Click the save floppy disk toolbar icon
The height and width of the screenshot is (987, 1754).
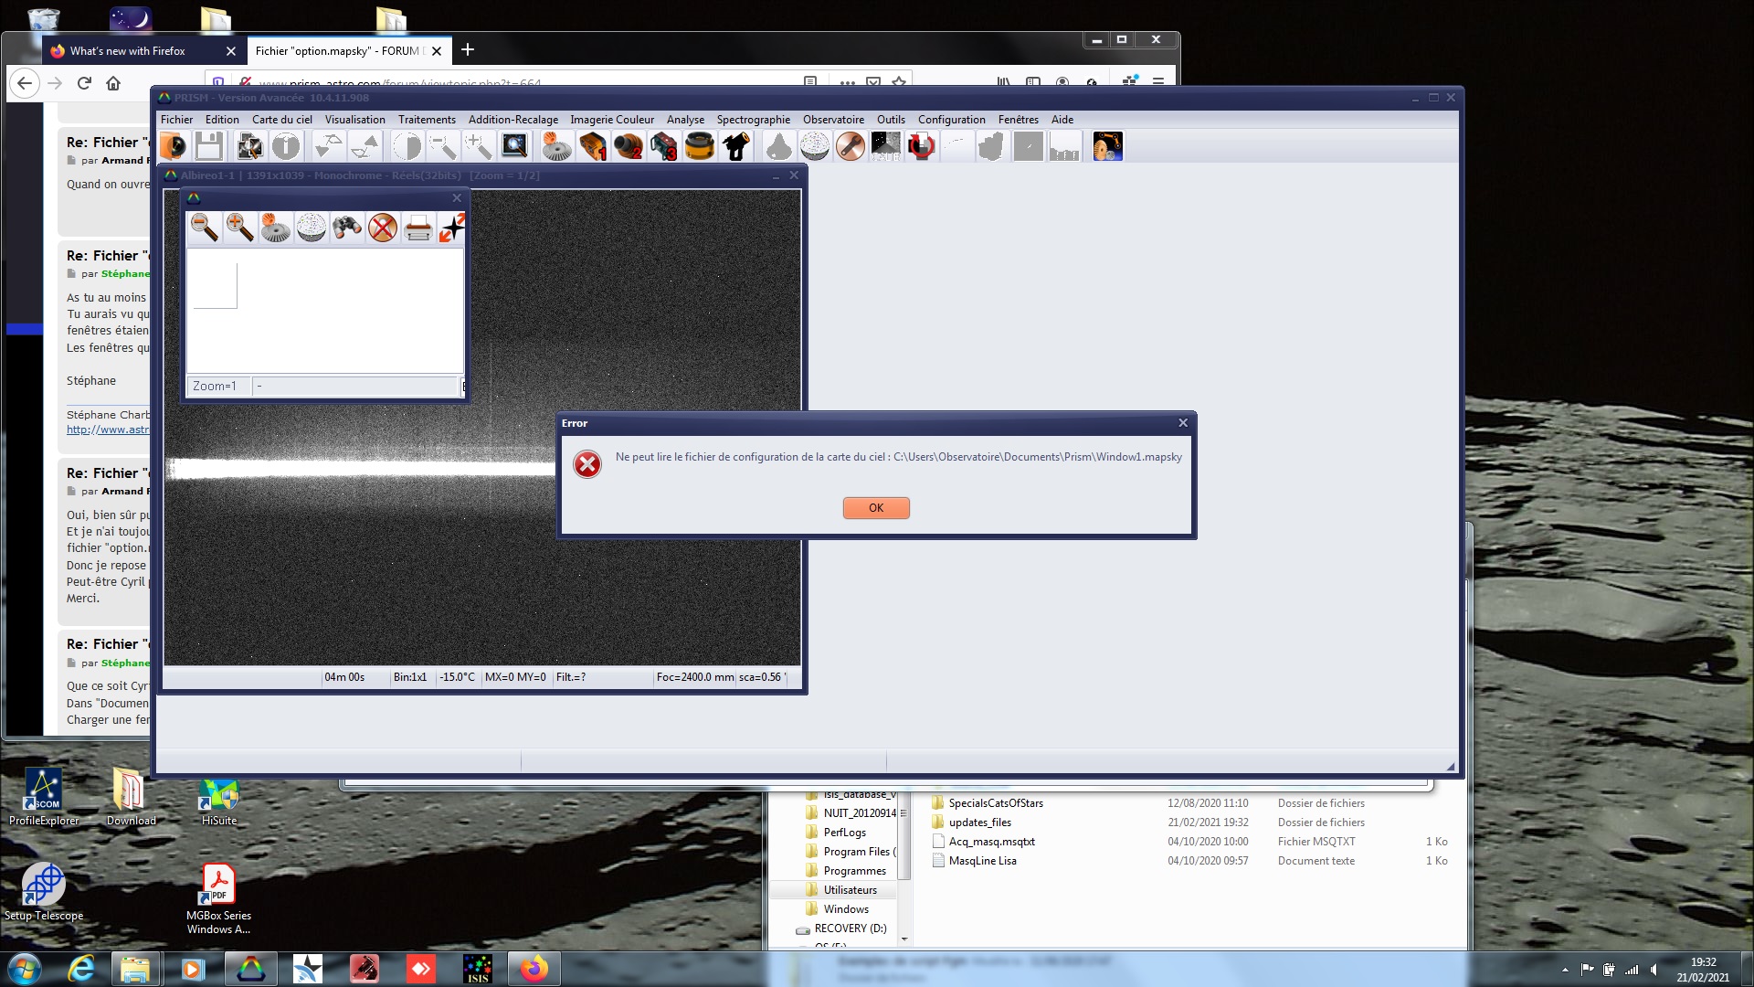click(209, 146)
